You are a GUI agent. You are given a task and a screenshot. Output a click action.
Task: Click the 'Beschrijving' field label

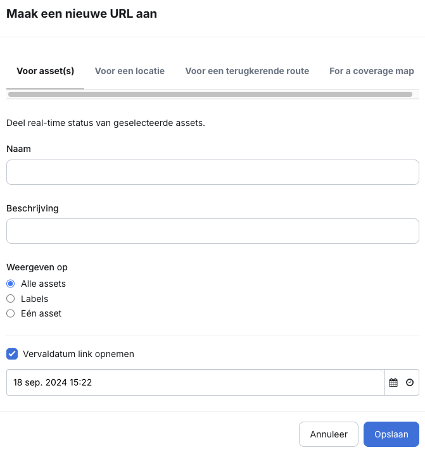(32, 208)
